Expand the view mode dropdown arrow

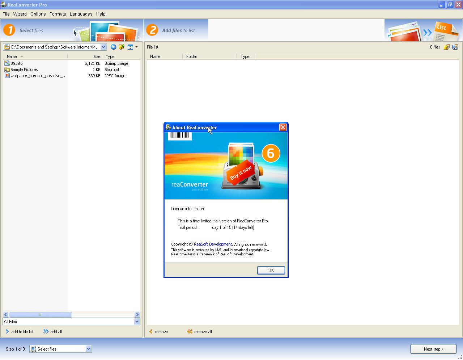point(136,47)
